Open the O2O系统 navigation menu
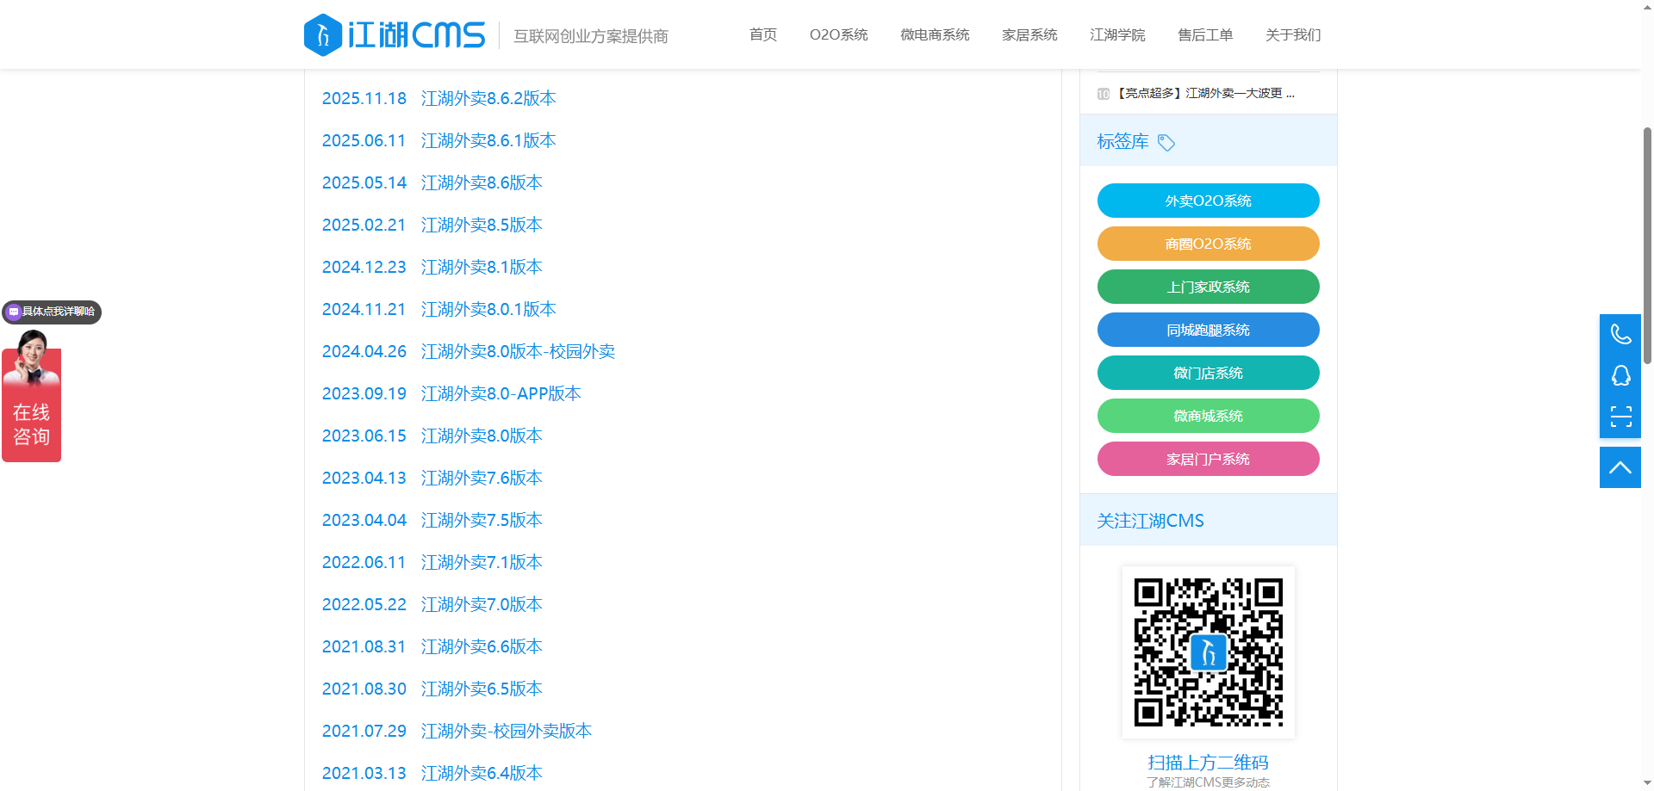 tap(838, 35)
